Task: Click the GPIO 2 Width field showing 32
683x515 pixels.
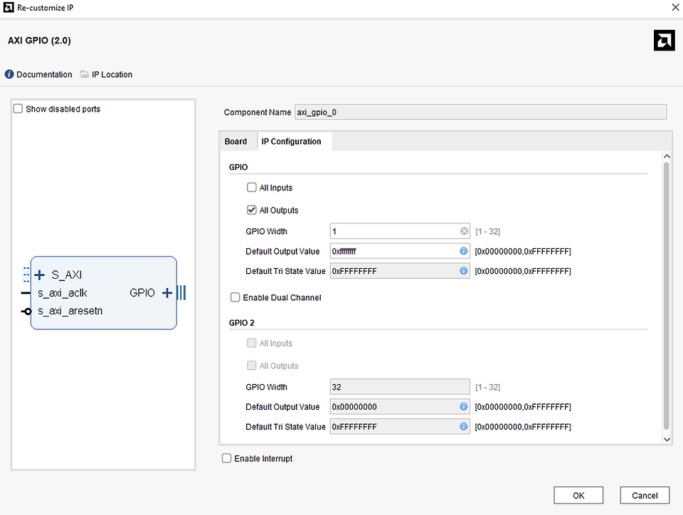Action: [x=400, y=386]
